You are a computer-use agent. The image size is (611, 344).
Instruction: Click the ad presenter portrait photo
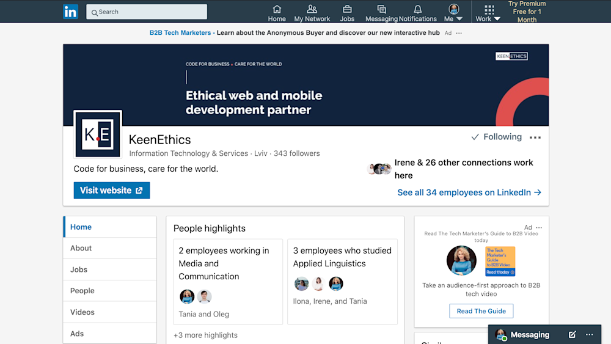click(x=461, y=261)
